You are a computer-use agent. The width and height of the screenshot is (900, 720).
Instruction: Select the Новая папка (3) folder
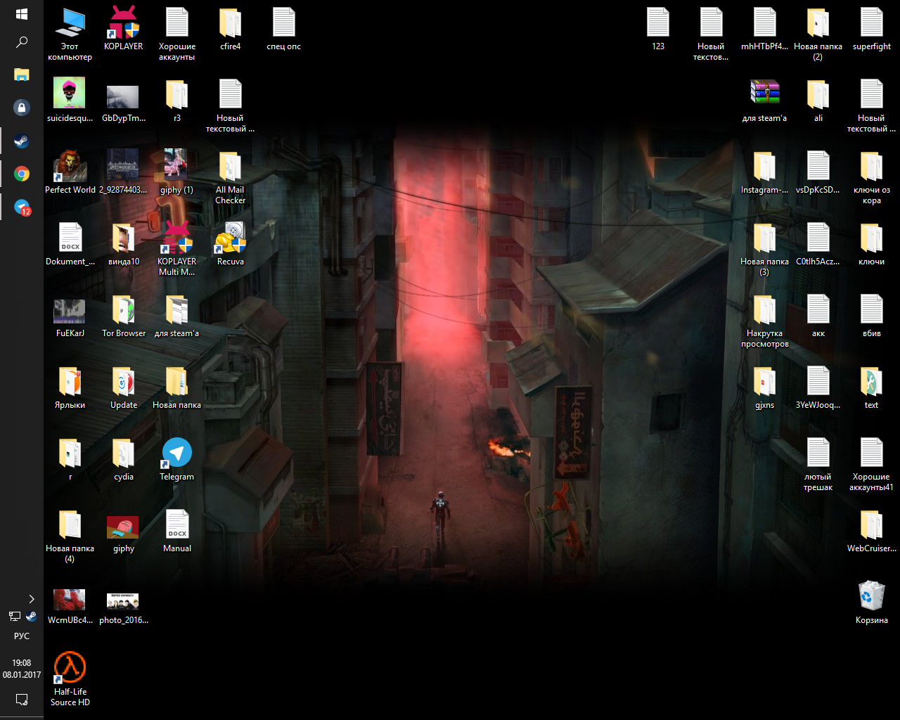[765, 250]
